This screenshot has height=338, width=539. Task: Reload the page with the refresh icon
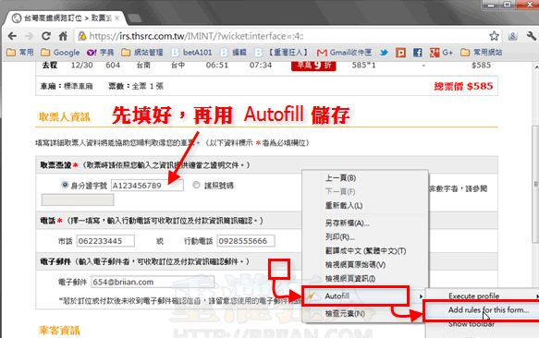[x=45, y=36]
